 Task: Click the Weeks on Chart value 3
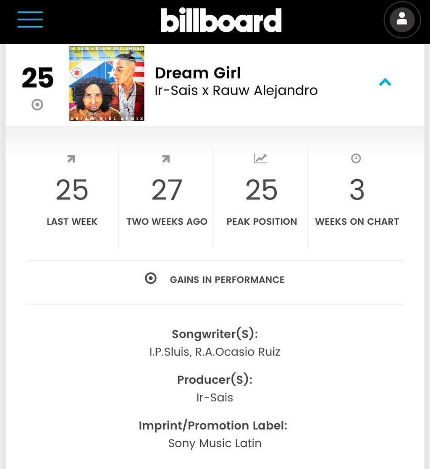(357, 190)
